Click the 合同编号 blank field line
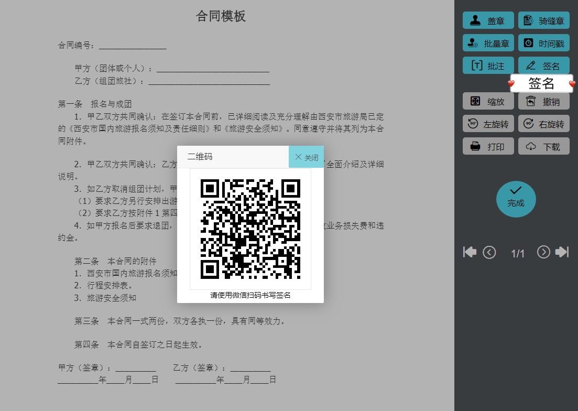Viewport: 578px width, 411px height. click(x=133, y=46)
